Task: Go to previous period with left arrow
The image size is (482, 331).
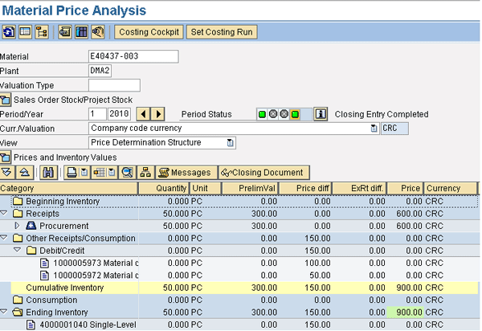Action: point(143,114)
